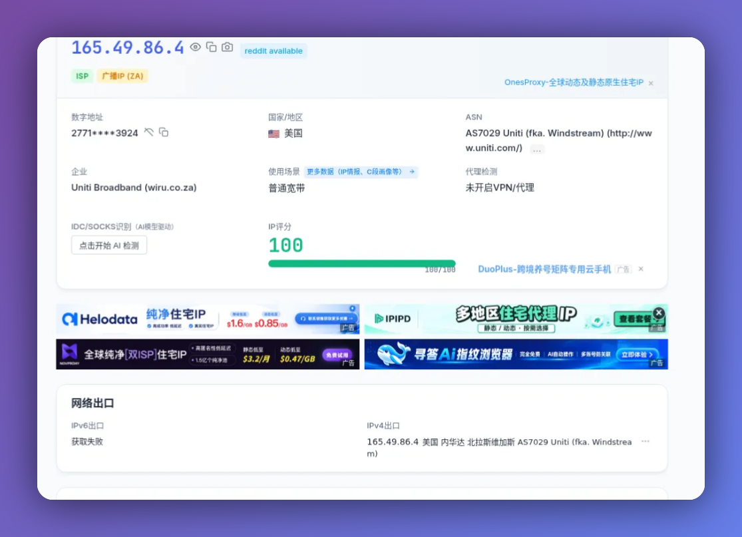
Task: Click the AS7029 Uniti ASN text
Action: (558, 140)
